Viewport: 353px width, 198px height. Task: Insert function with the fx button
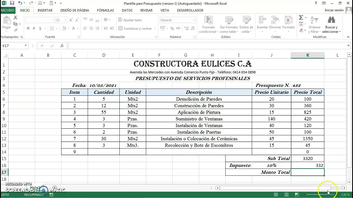(x=62, y=46)
